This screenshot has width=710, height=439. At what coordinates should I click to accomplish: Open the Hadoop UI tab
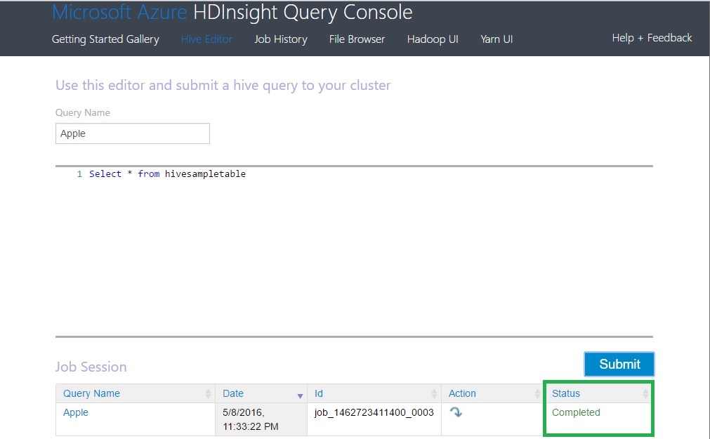(433, 39)
